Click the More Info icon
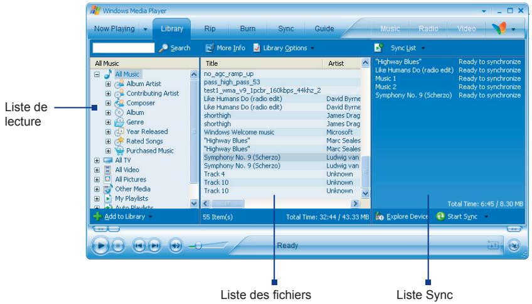 coord(210,48)
